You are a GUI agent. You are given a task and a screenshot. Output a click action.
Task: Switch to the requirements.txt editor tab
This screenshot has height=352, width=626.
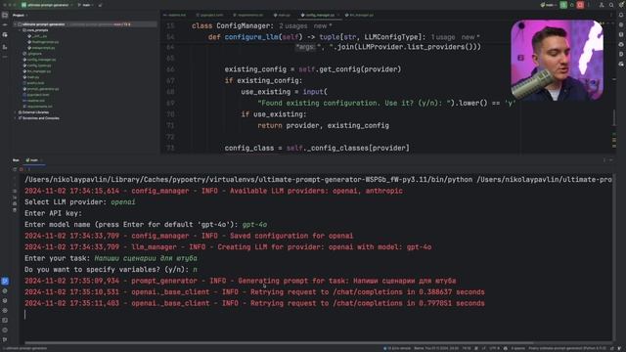pyautogui.click(x=247, y=16)
